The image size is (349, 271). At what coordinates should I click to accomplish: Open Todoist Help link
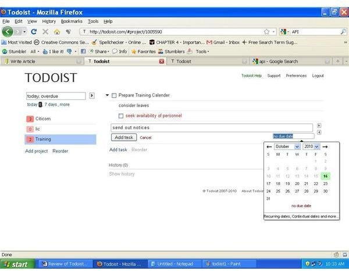click(251, 76)
